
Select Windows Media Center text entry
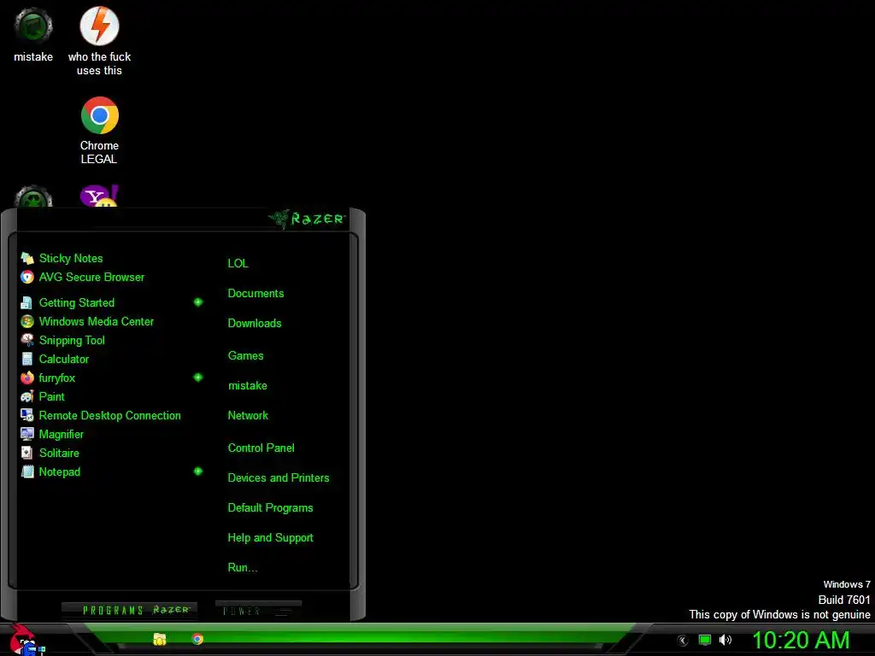tap(97, 322)
